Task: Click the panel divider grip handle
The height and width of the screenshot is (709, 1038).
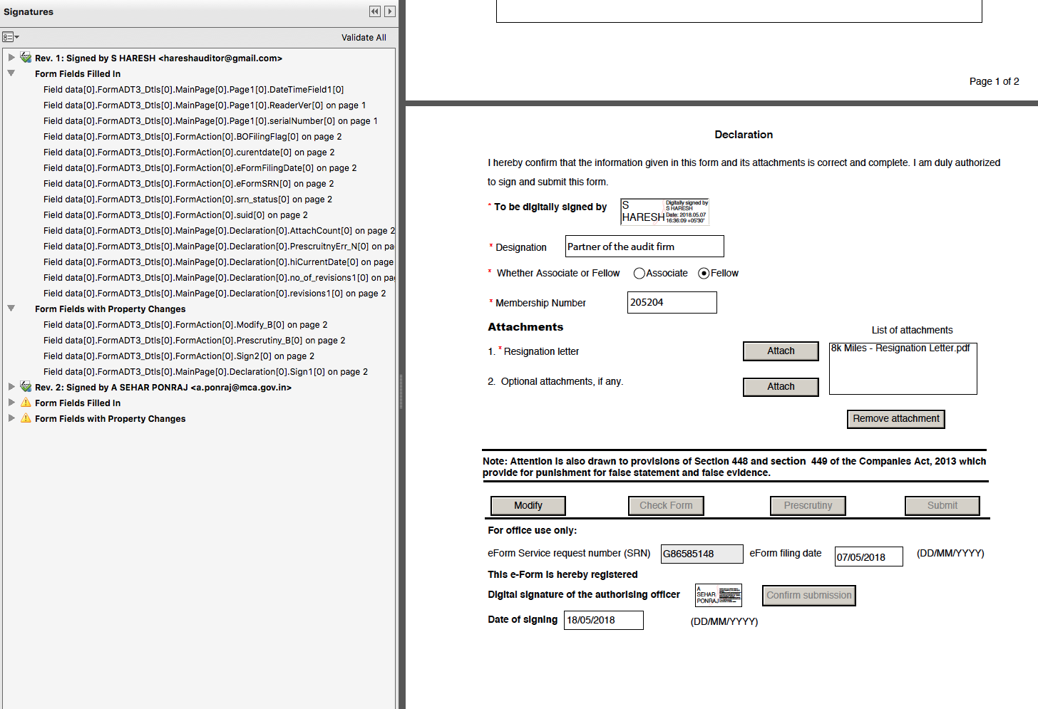Action: click(402, 391)
